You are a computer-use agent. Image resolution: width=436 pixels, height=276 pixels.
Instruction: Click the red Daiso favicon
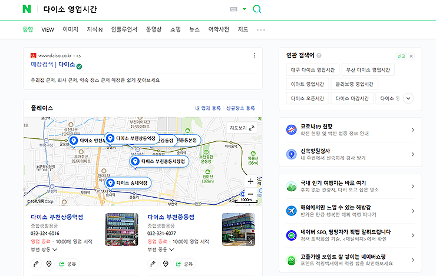34,55
